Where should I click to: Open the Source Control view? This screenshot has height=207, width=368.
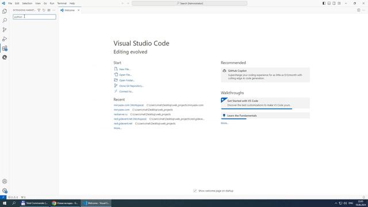5,30
